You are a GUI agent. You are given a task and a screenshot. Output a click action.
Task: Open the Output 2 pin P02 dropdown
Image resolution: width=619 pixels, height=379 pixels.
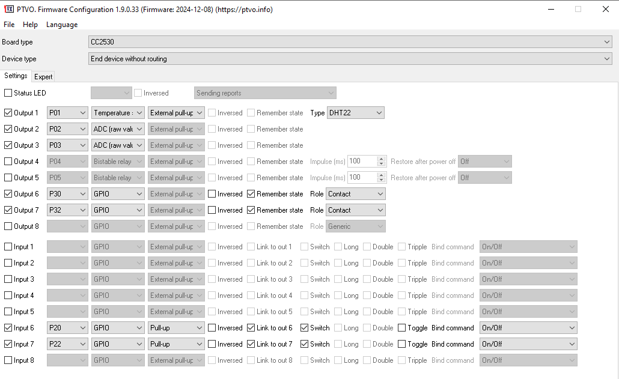point(67,129)
